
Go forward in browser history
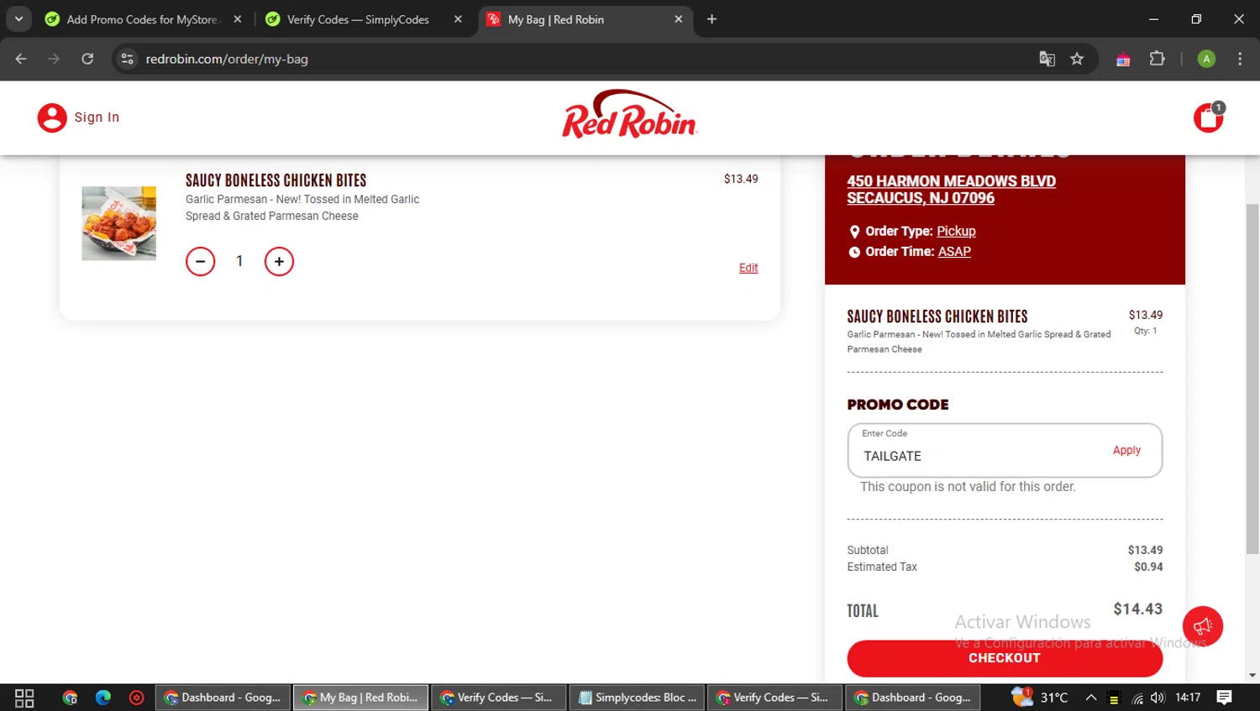54,59
